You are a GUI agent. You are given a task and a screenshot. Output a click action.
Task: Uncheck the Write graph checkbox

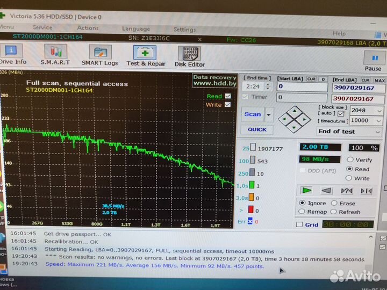228,104
